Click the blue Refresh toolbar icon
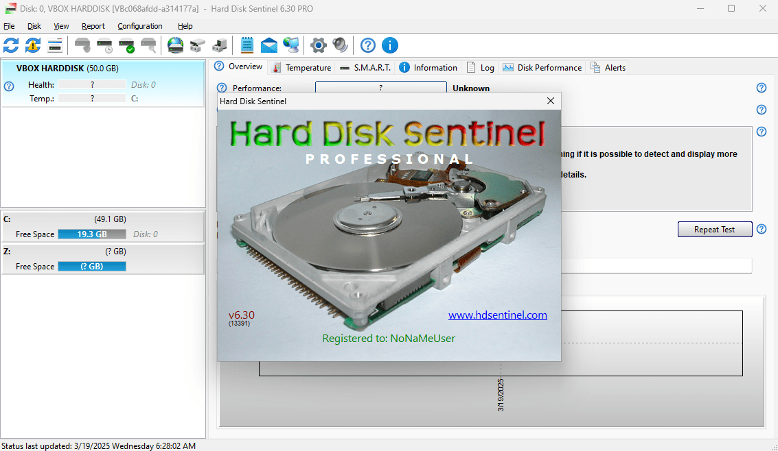Image resolution: width=778 pixels, height=451 pixels. [11, 45]
